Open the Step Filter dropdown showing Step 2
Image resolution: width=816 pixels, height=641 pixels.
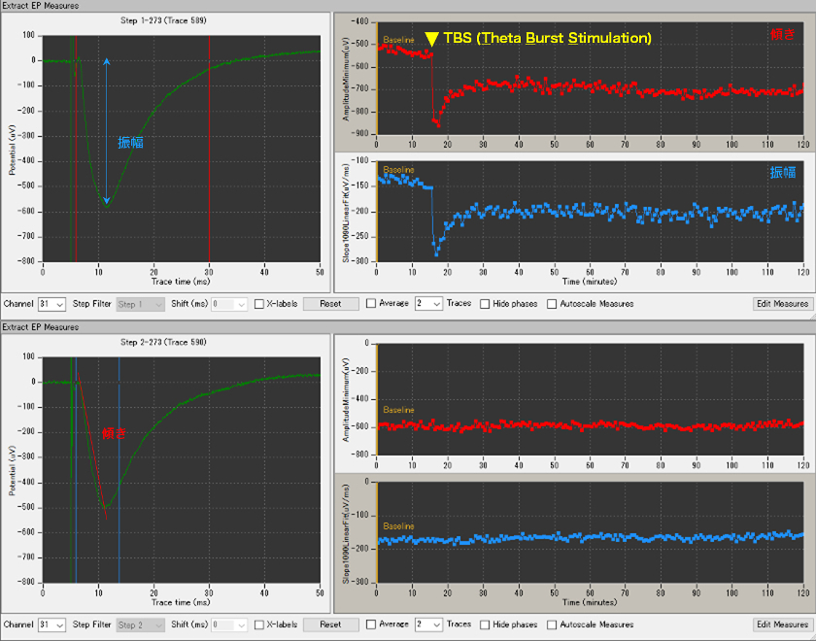tap(140, 624)
